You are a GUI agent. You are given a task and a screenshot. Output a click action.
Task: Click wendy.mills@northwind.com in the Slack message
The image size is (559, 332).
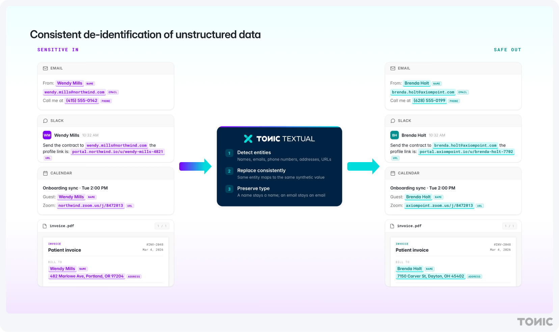[116, 146]
